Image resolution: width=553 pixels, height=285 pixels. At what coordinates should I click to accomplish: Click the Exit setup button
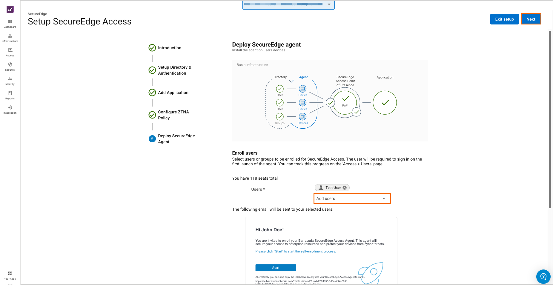[504, 19]
